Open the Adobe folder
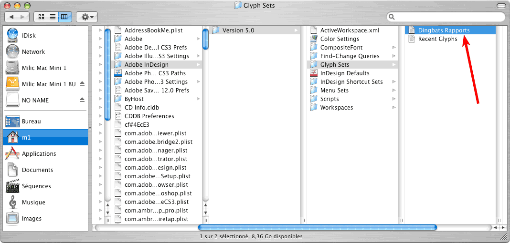 [133, 39]
